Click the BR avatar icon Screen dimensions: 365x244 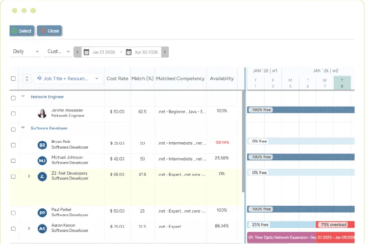point(42,145)
